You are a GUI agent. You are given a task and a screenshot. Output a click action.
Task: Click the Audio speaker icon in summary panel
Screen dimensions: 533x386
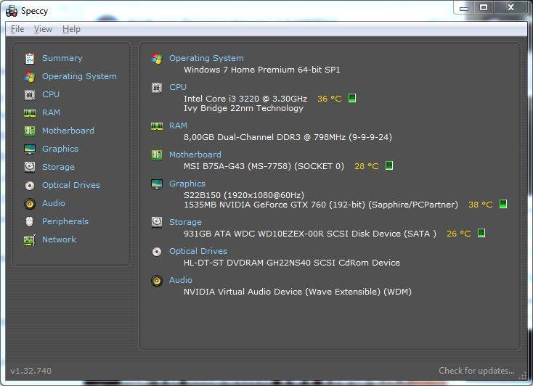[157, 281]
